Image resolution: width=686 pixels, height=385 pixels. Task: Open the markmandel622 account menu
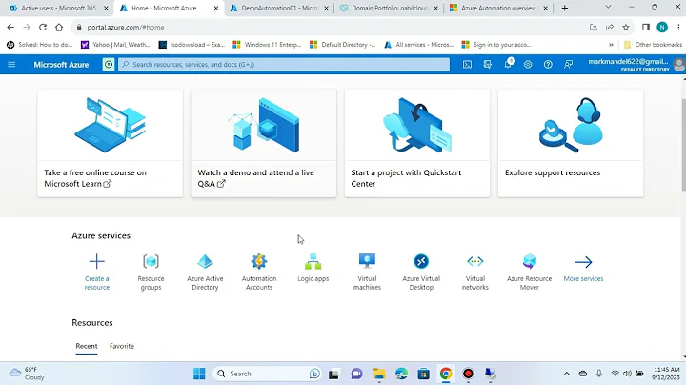point(635,64)
